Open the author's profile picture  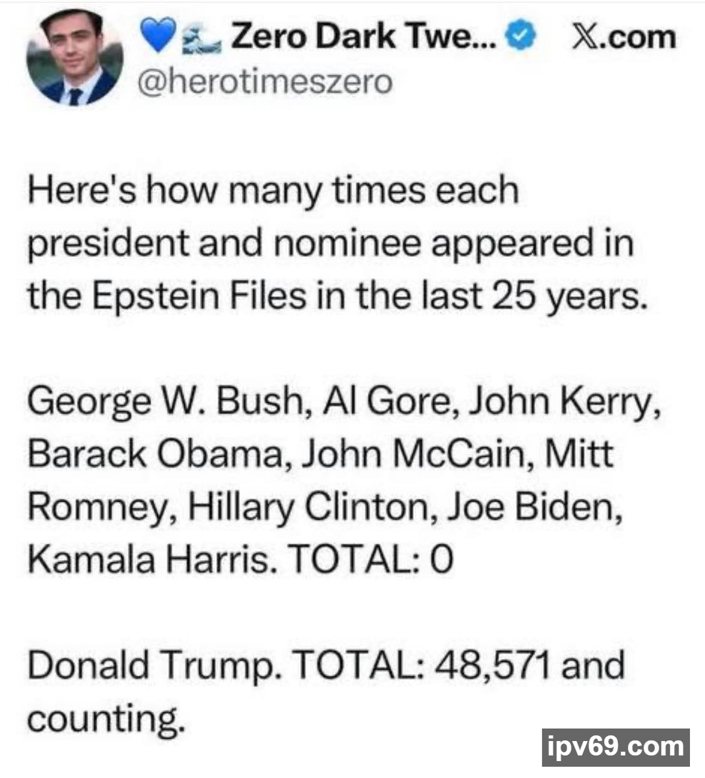click(75, 58)
